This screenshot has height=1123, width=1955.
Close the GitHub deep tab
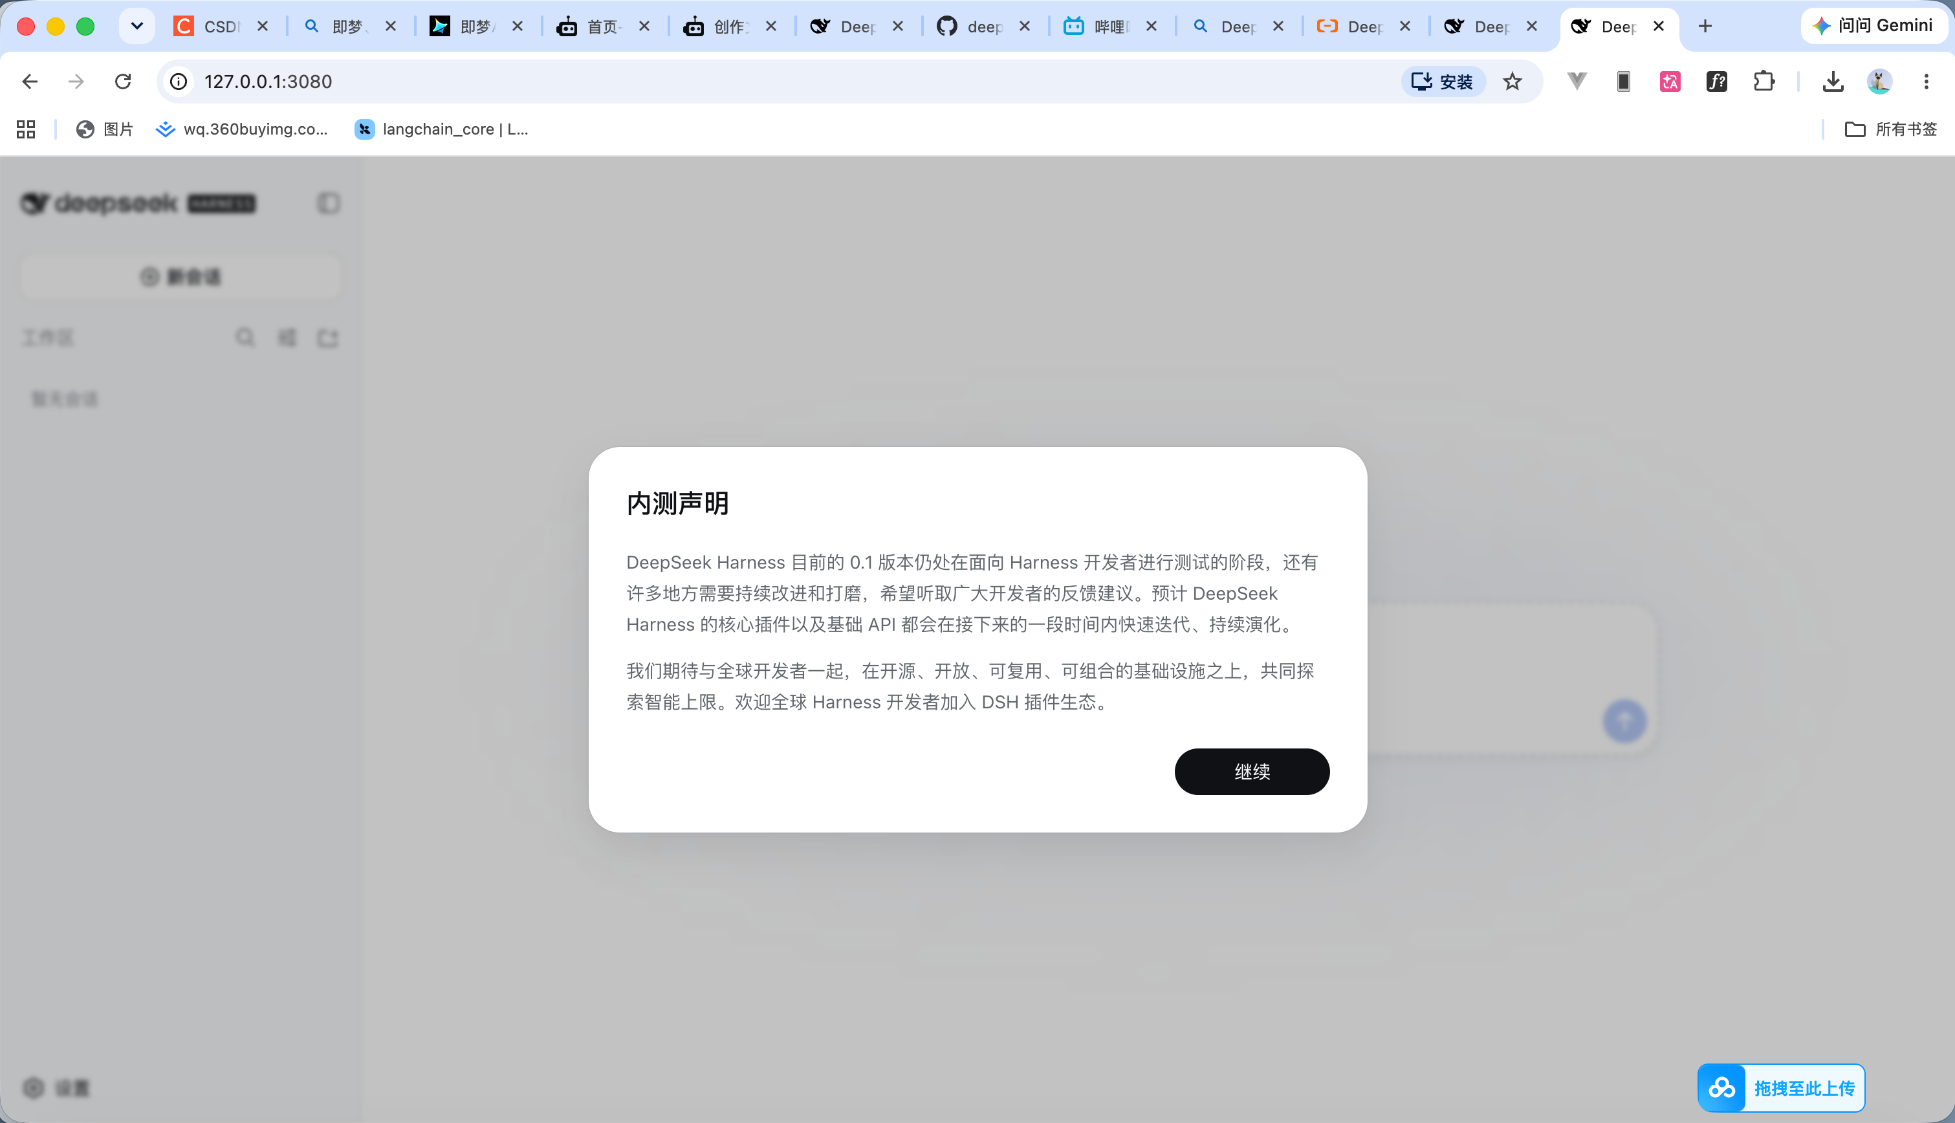point(1025,27)
